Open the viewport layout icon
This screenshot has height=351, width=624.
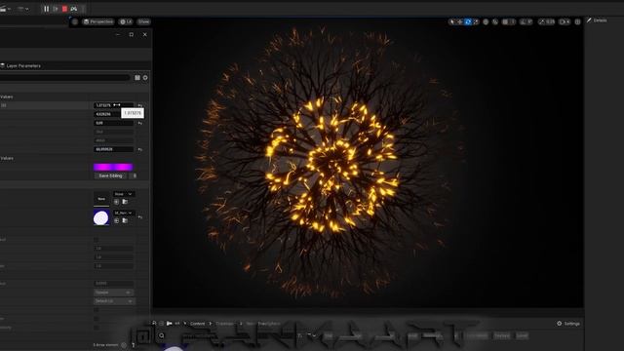[577, 21]
